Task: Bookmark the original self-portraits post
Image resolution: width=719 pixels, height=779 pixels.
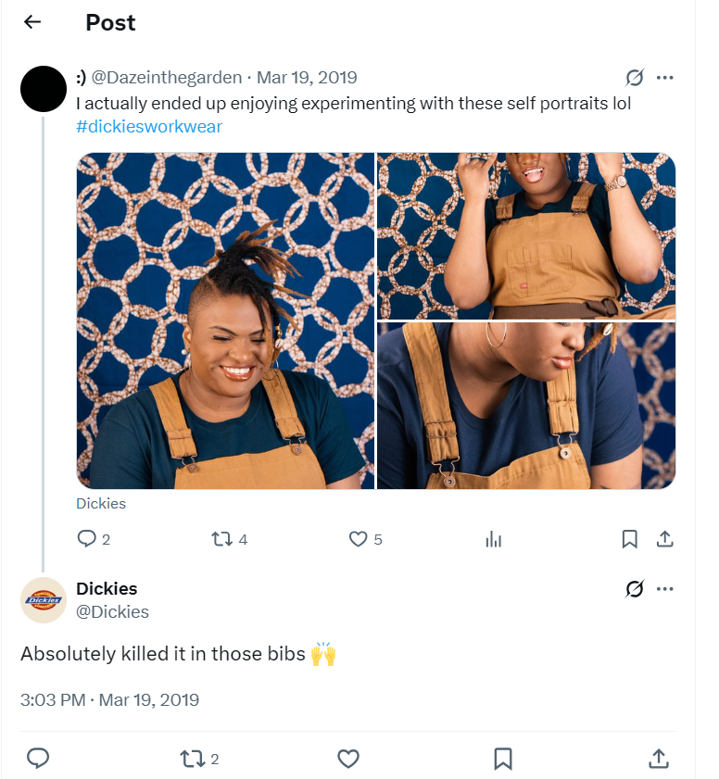Action: (x=629, y=538)
